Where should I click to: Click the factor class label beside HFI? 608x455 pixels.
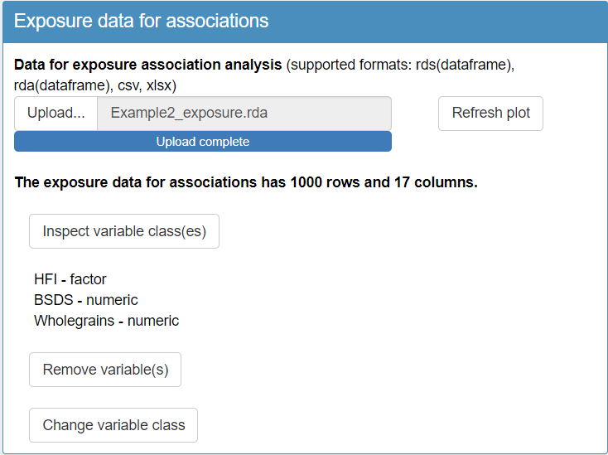tap(88, 279)
